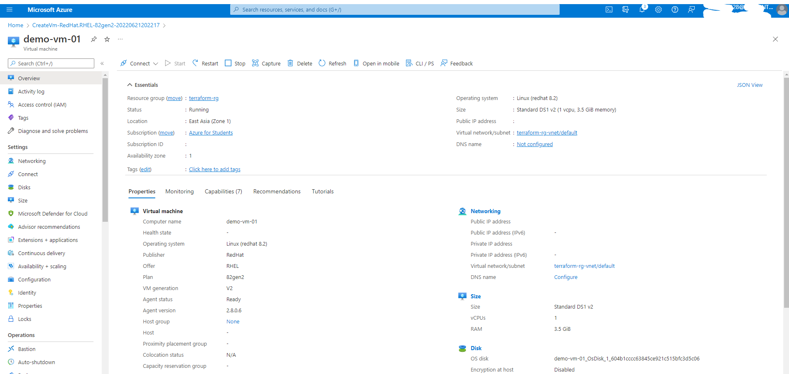The image size is (789, 374).
Task: Open the CreateVm-RedHat deployment breadcrumb
Action: click(x=96, y=25)
